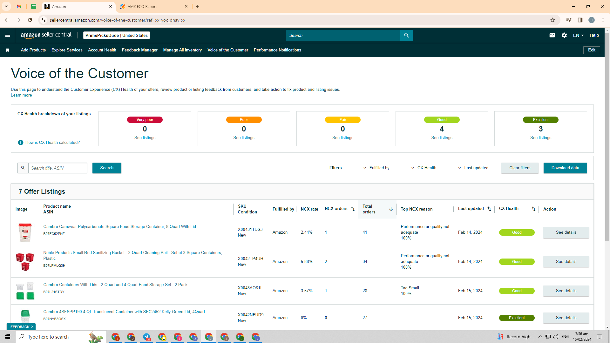Open the Chrome profile avatar
The width and height of the screenshot is (610, 343).
click(x=592, y=20)
